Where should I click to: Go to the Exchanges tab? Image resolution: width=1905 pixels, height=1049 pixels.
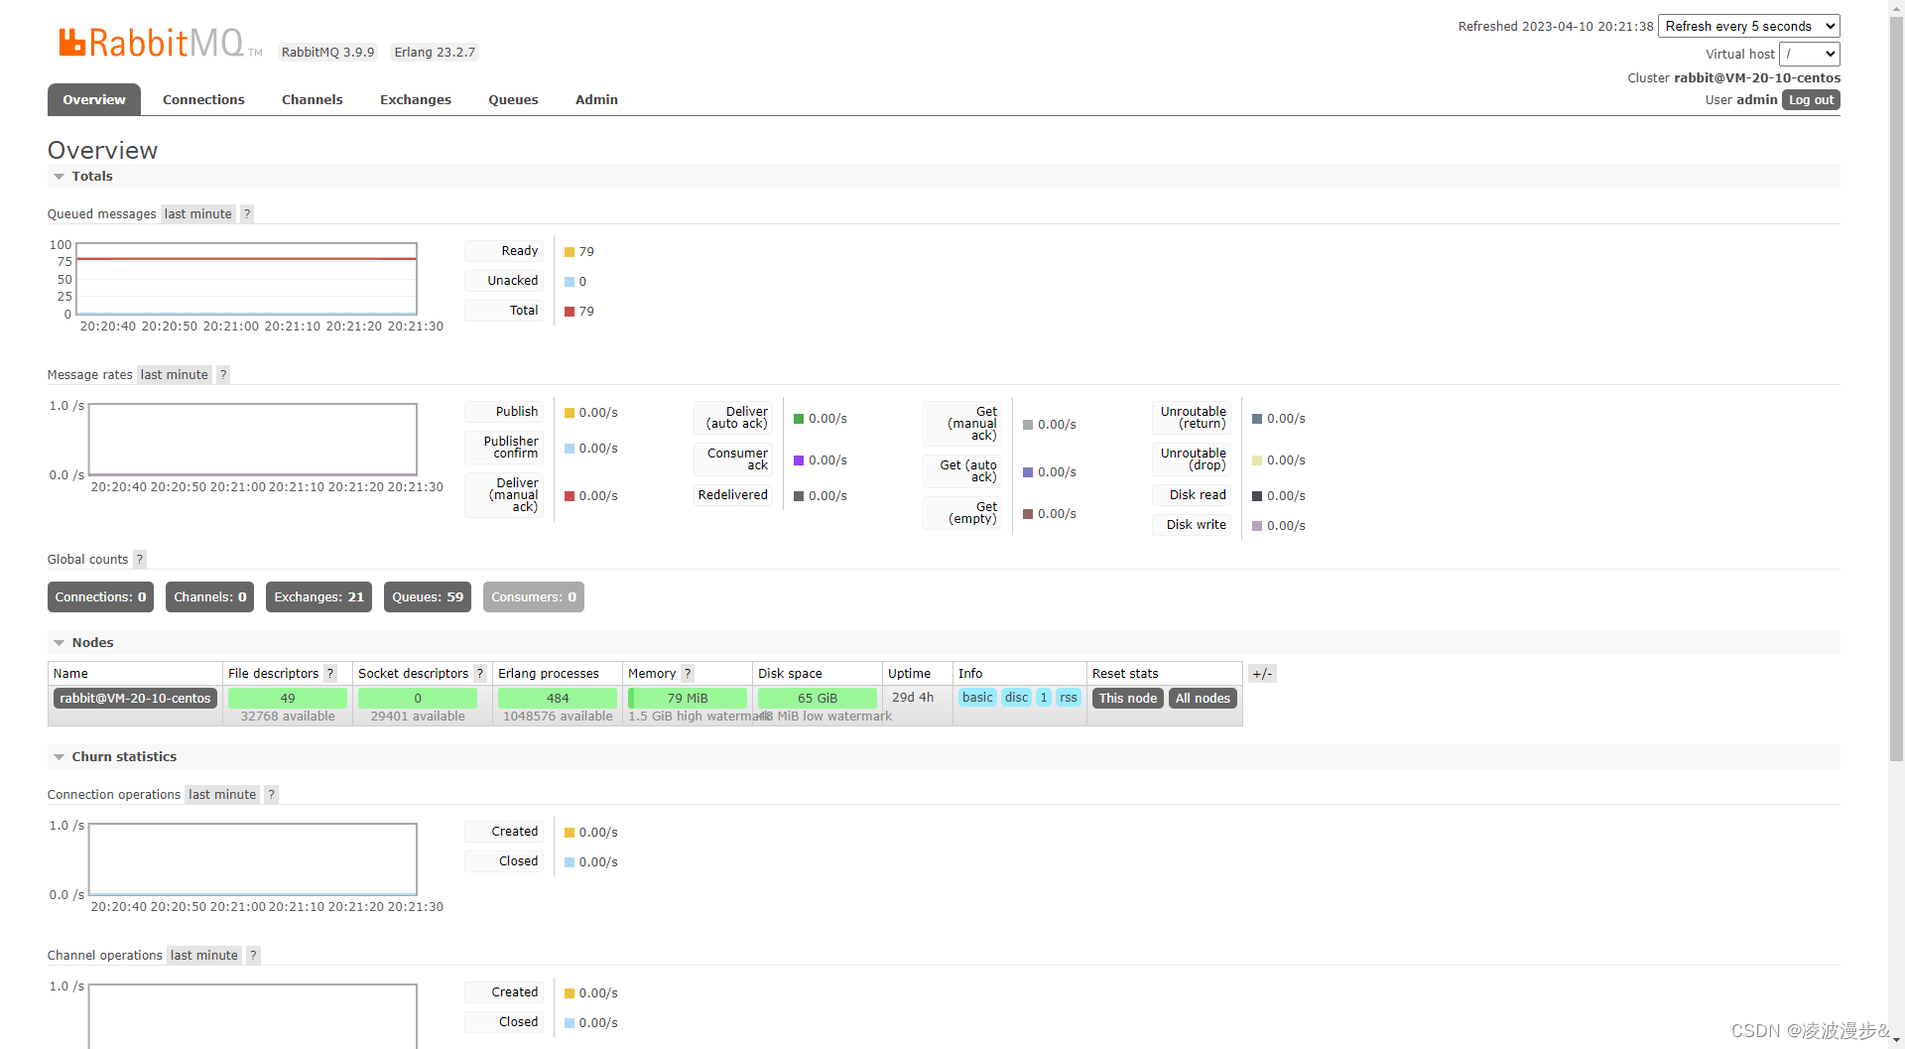click(x=416, y=99)
